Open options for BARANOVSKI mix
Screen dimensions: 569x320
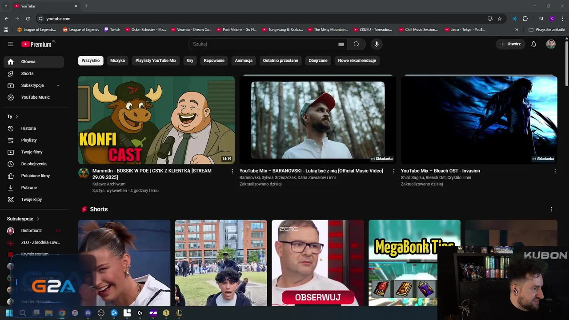(393, 171)
